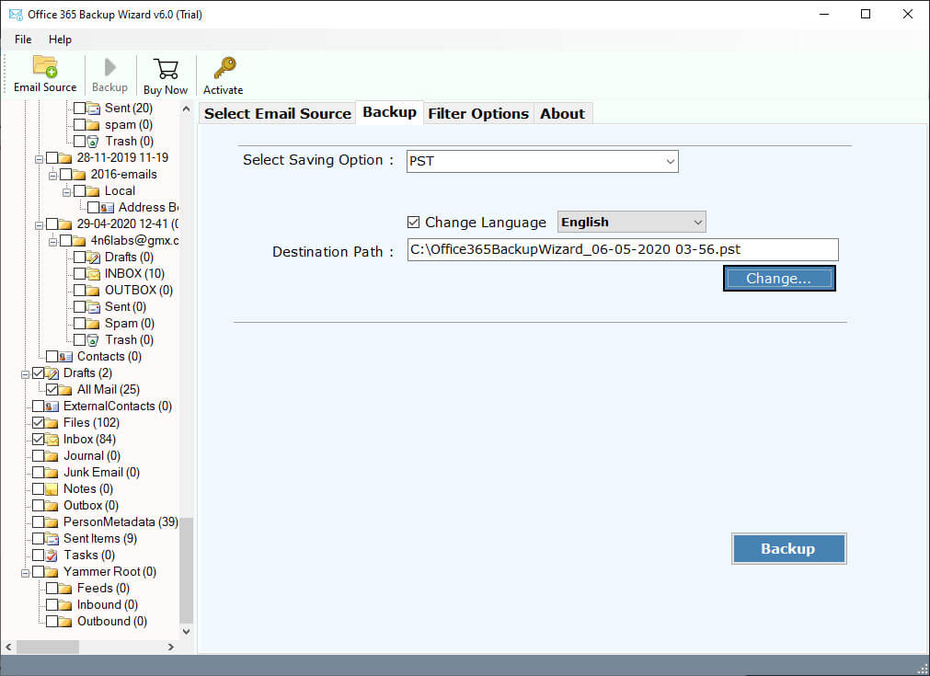This screenshot has width=930, height=676.
Task: Click the INBOX (10) envelope icon
Action: tap(93, 274)
